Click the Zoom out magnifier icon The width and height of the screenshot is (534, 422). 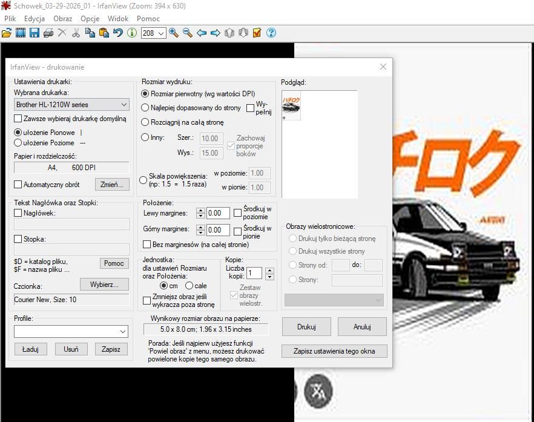pos(188,33)
